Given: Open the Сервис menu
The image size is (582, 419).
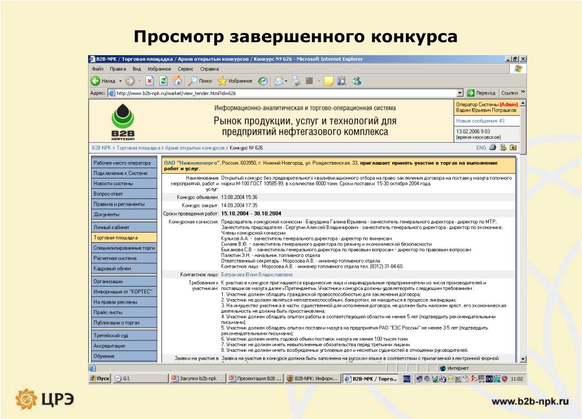Looking at the screenshot, I should [186, 69].
